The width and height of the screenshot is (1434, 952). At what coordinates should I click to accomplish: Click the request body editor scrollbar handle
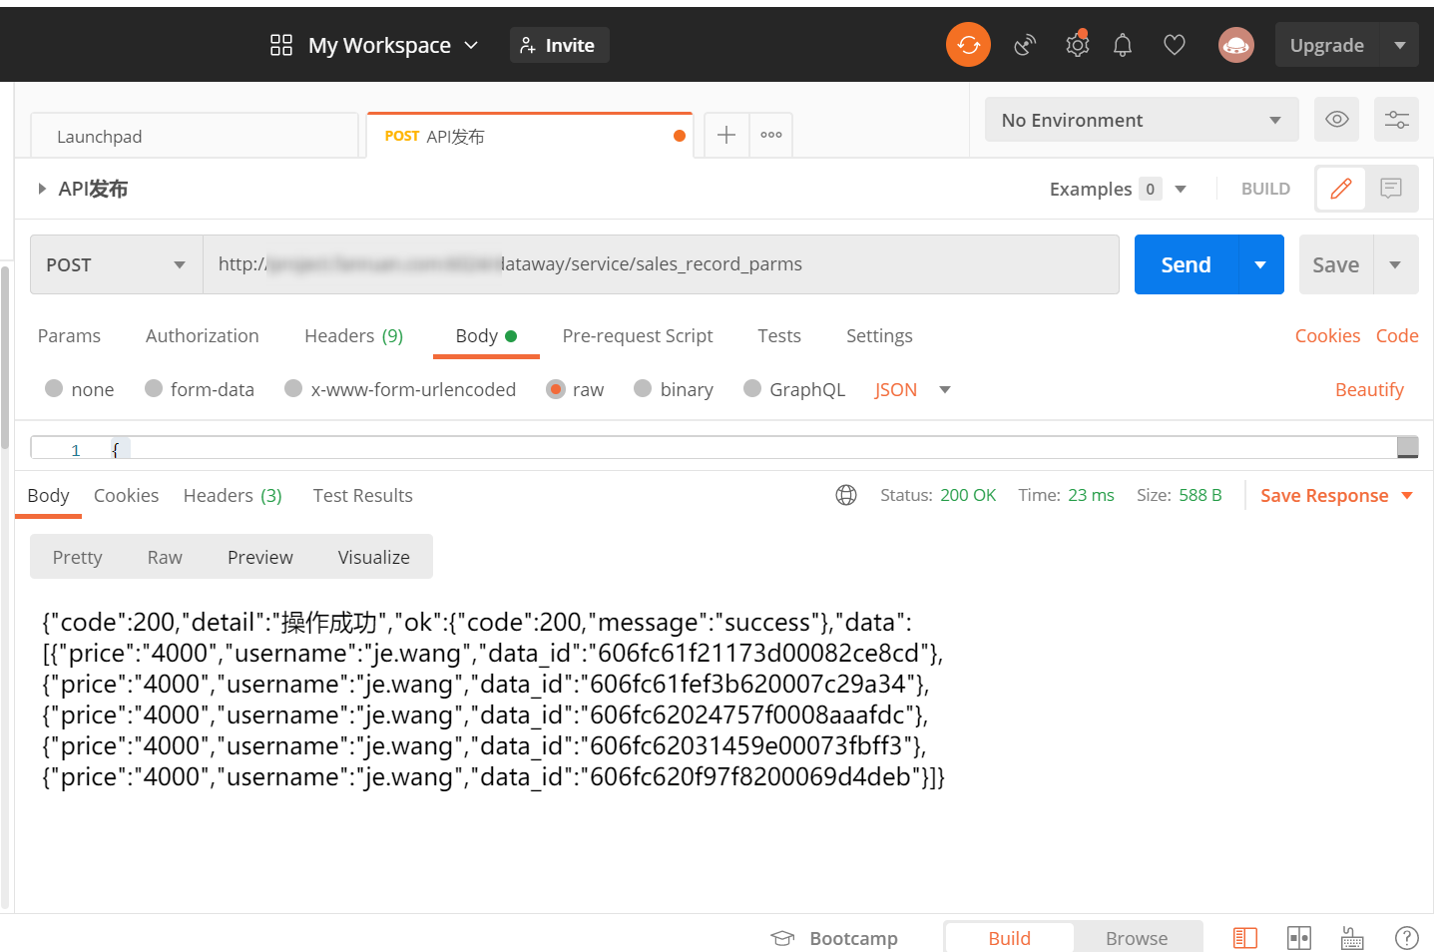[x=1407, y=447]
